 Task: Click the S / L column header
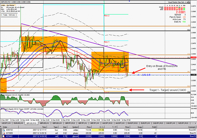pos(98,127)
